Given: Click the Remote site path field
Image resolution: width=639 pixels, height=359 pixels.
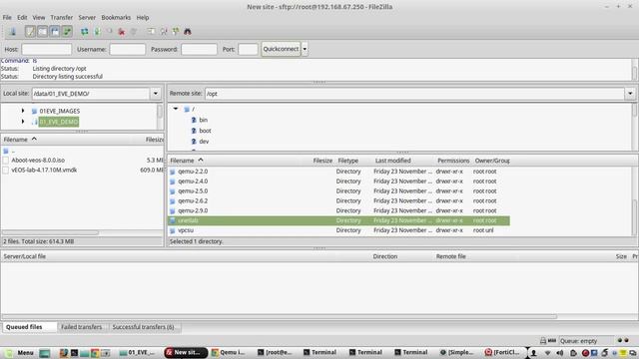Looking at the screenshot, I should 414,94.
